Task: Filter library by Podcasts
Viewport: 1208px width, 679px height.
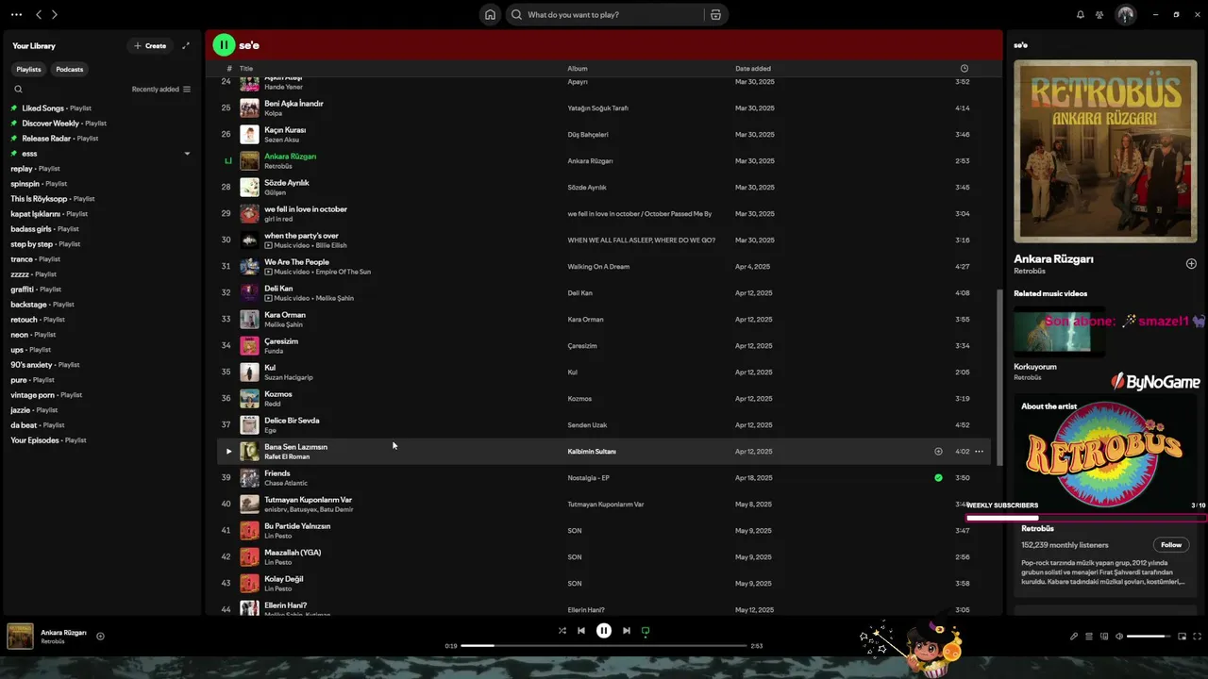Action: (70, 69)
